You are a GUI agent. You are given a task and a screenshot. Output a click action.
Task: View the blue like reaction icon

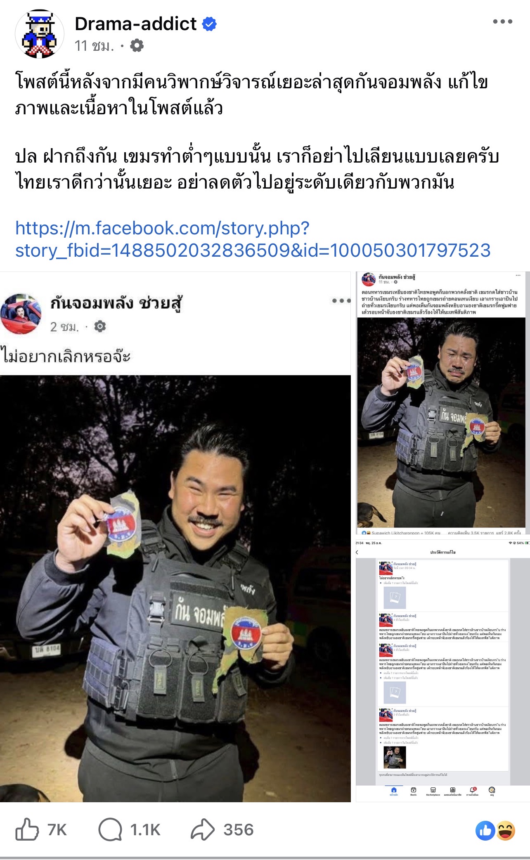pyautogui.click(x=485, y=831)
